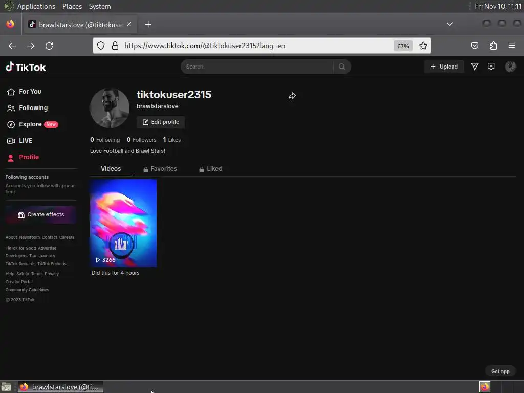The width and height of the screenshot is (524, 393).
Task: Switch to the Liked tab
Action: (210, 169)
